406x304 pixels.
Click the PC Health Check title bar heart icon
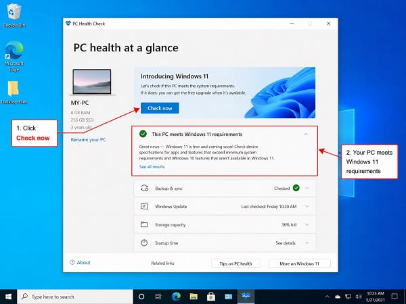tap(68, 23)
